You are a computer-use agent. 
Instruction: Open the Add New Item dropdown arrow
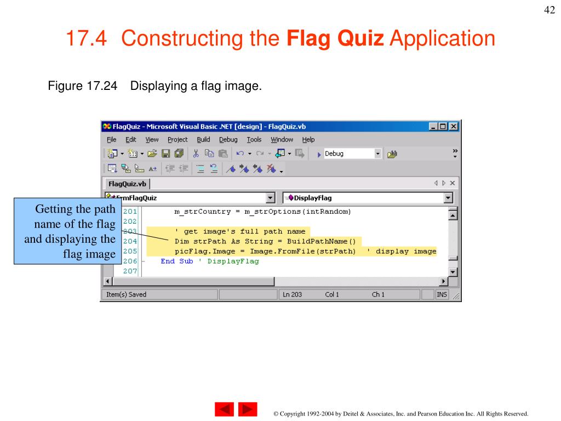tap(142, 154)
